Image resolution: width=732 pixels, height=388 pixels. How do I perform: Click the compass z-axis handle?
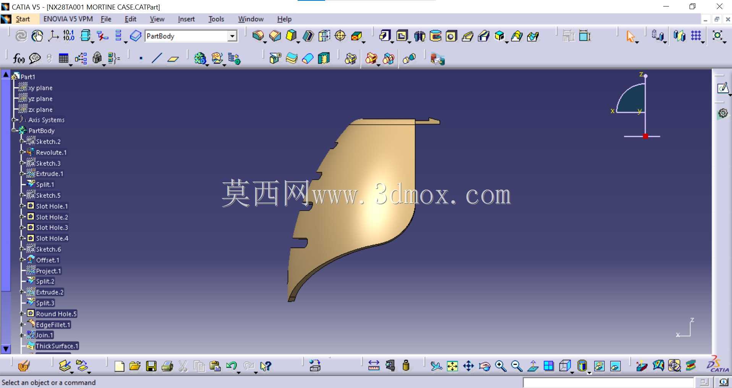(645, 76)
